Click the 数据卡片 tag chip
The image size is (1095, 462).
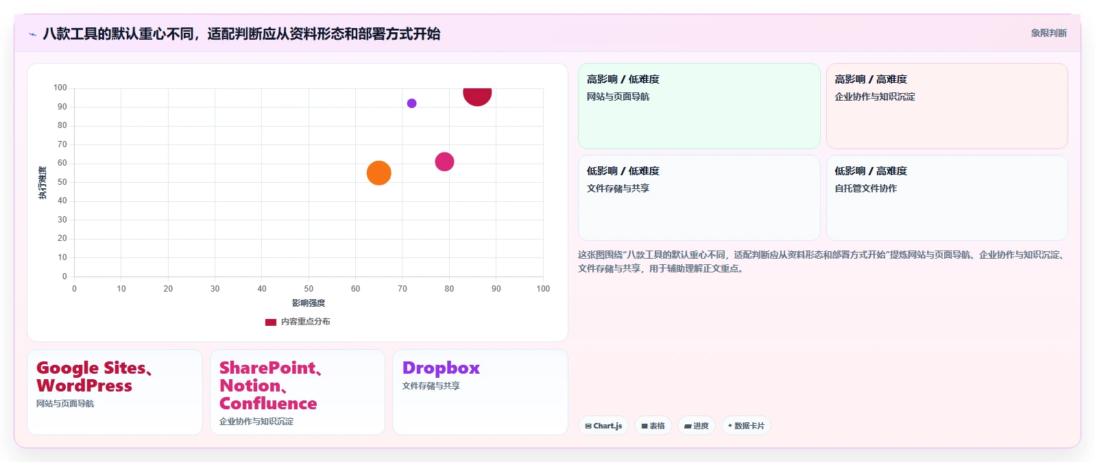[746, 426]
